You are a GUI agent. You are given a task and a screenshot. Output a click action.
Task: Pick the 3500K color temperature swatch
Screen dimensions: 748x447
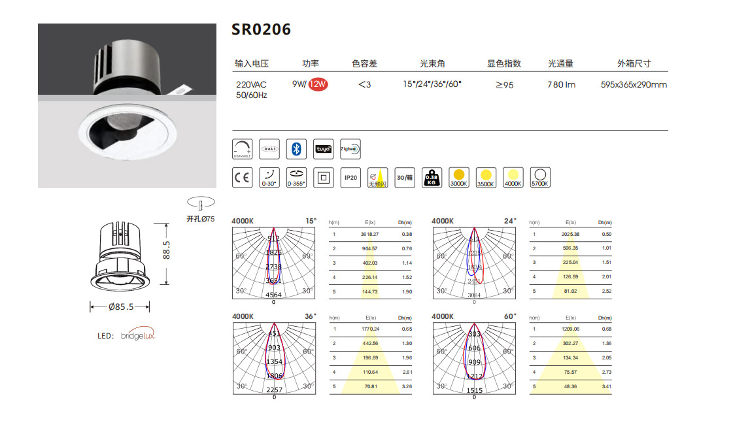click(x=486, y=177)
